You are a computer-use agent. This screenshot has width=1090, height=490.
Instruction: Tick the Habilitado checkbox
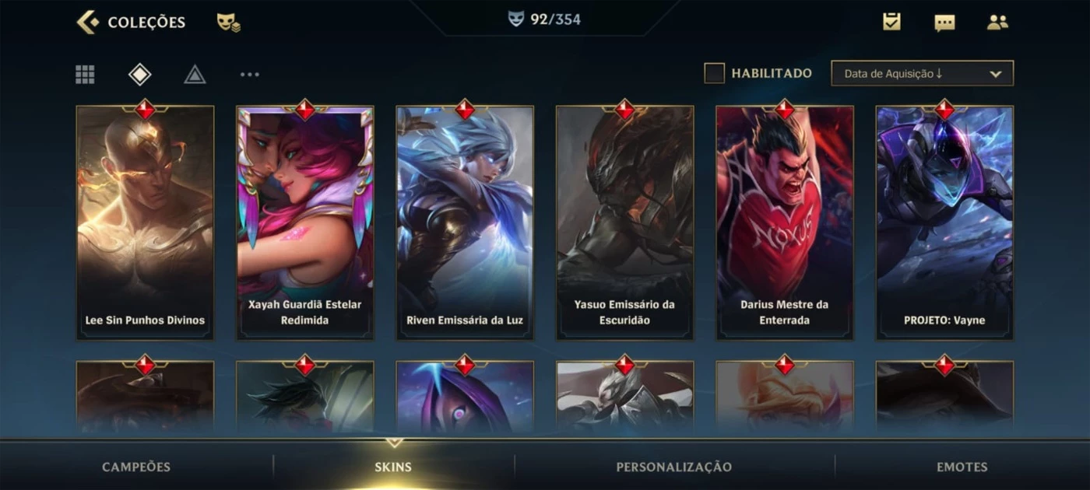(x=714, y=73)
